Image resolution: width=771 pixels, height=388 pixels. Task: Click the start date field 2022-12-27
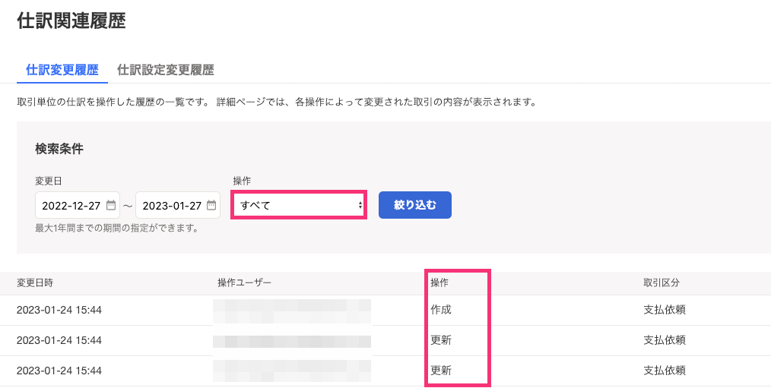click(78, 205)
